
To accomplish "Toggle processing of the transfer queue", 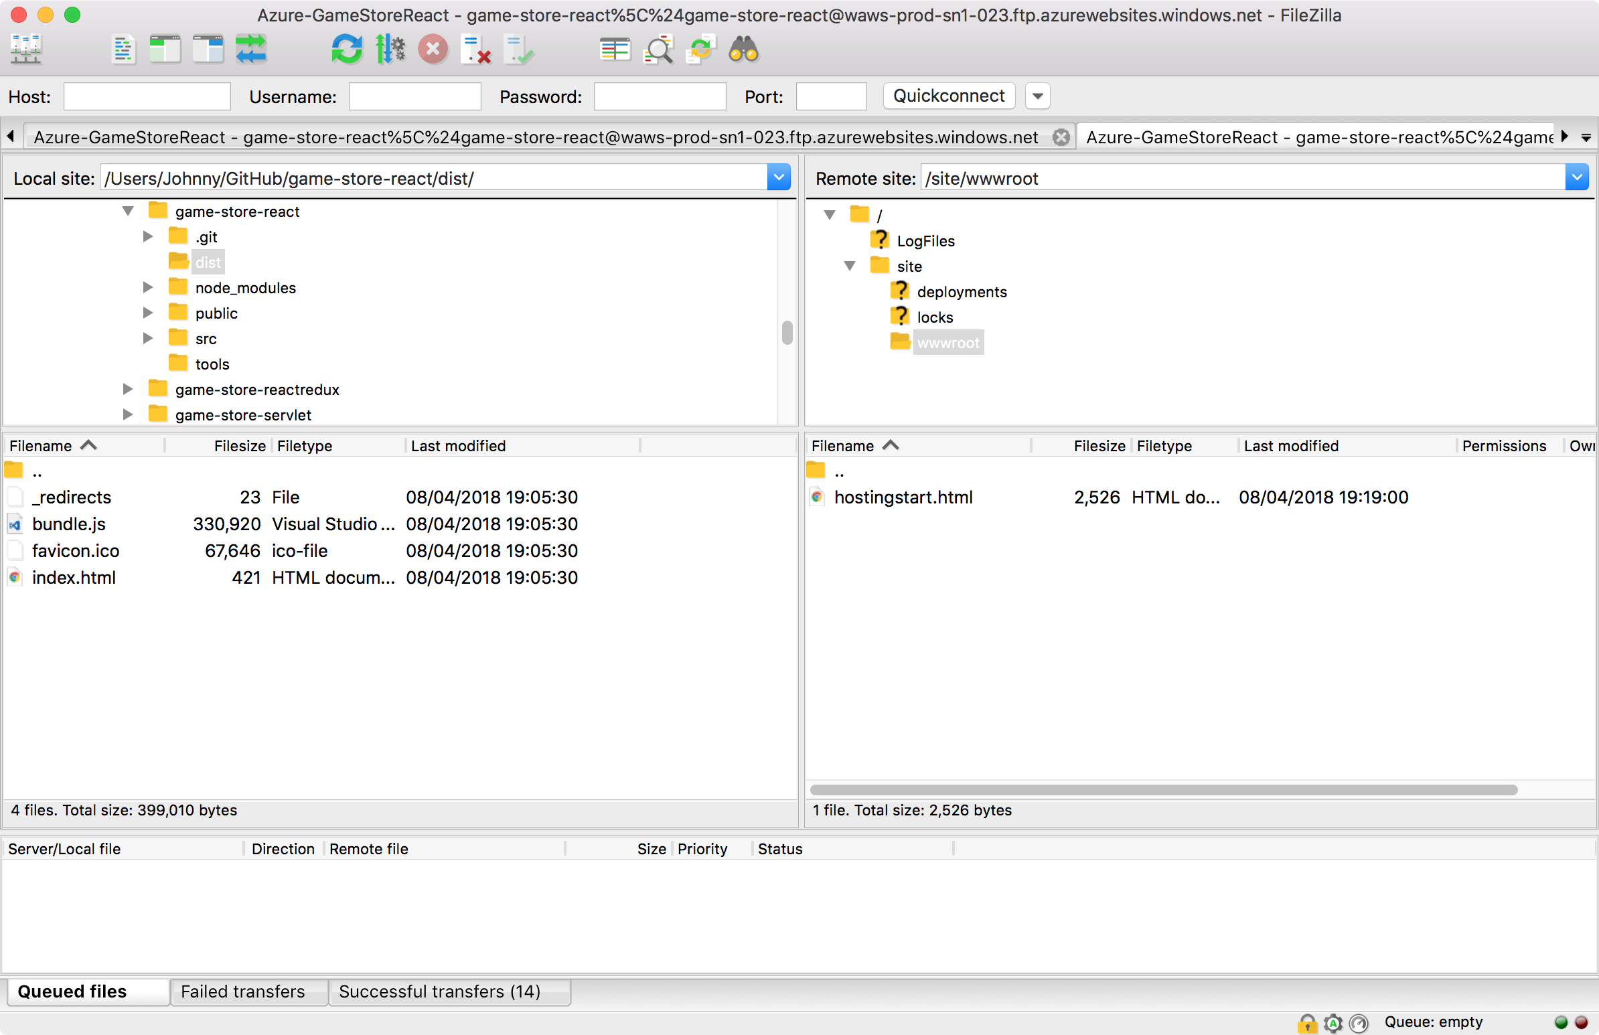I will tap(390, 50).
